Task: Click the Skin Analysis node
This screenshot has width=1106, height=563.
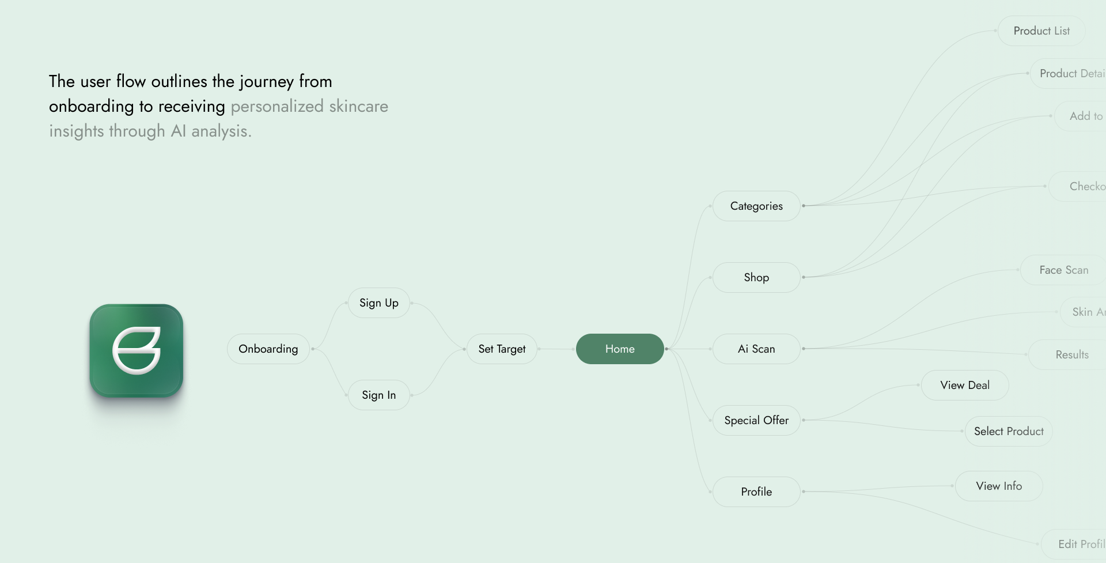Action: [1084, 312]
